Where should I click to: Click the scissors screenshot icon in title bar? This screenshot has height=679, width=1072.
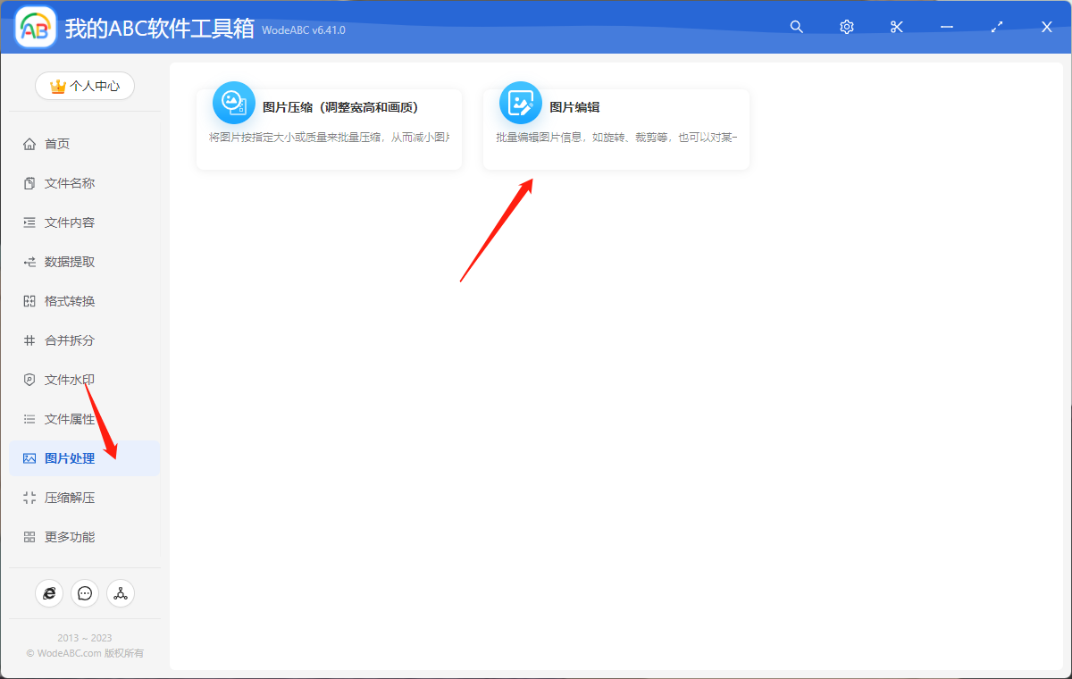point(896,26)
